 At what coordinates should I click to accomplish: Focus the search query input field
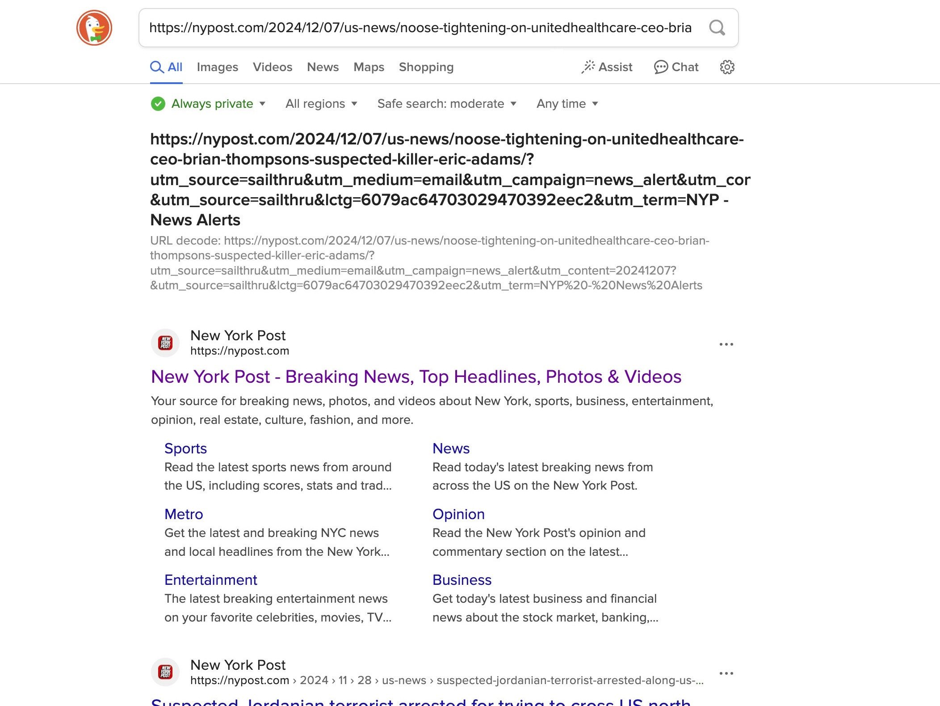pyautogui.click(x=420, y=28)
